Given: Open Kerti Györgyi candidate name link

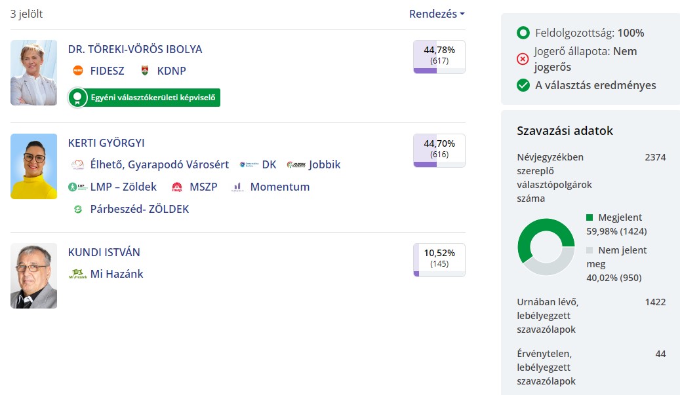Looking at the screenshot, I should 106,143.
